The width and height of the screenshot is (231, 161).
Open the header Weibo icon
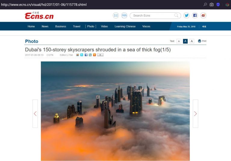pos(203,15)
